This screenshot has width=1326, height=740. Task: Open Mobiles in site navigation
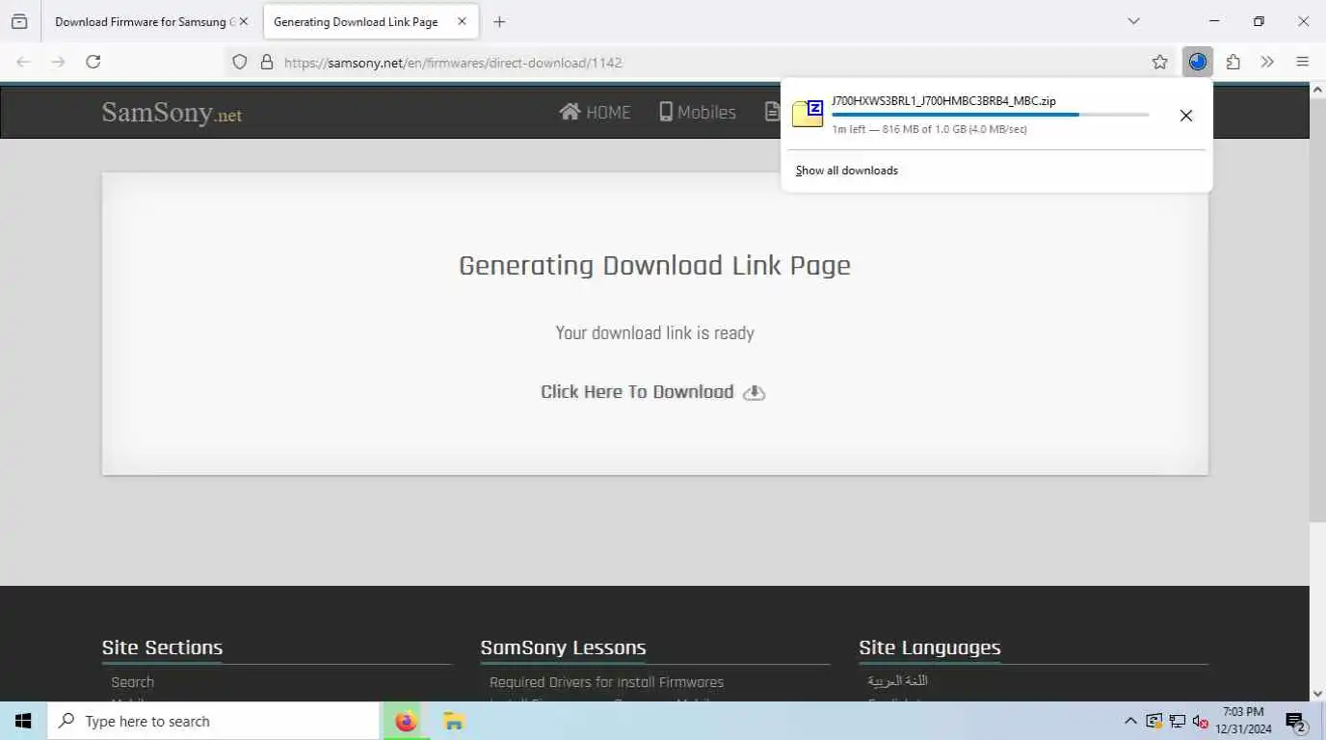point(698,112)
